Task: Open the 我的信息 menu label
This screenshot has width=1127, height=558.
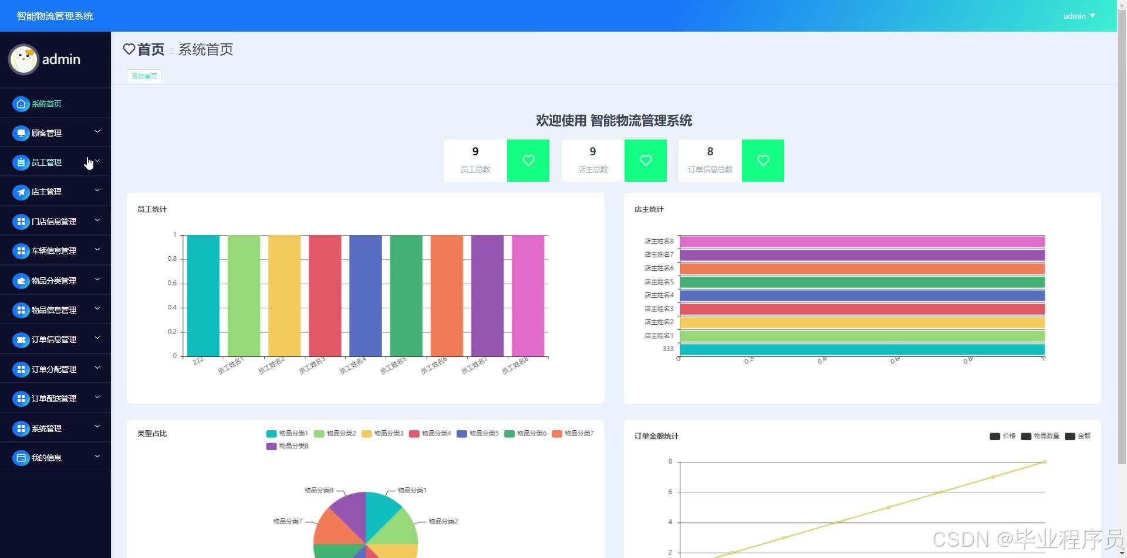Action: pyautogui.click(x=46, y=458)
